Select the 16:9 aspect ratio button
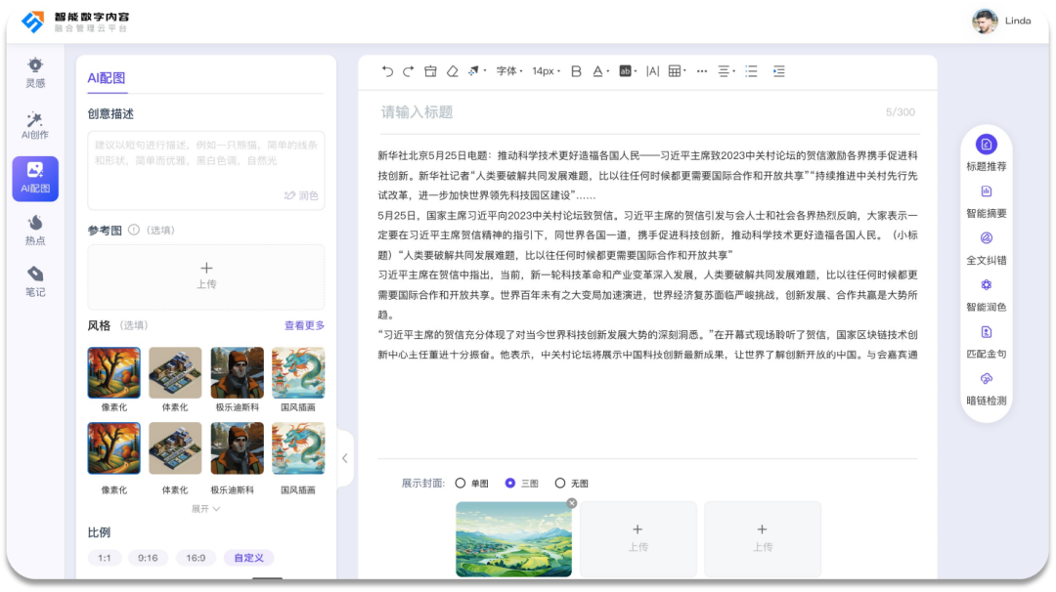 (196, 558)
